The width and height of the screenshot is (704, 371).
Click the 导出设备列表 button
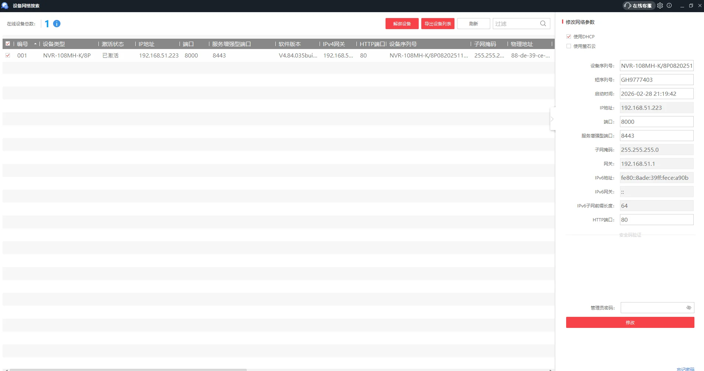point(438,24)
